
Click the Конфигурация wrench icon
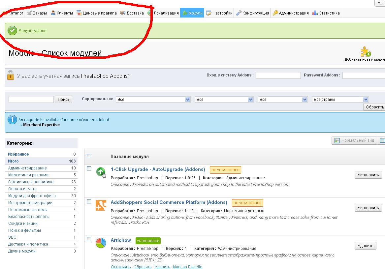pyautogui.click(x=239, y=13)
